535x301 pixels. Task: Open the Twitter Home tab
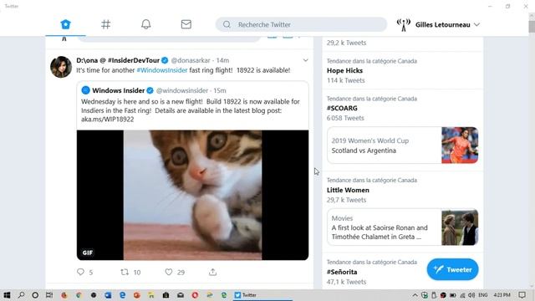tap(65, 24)
